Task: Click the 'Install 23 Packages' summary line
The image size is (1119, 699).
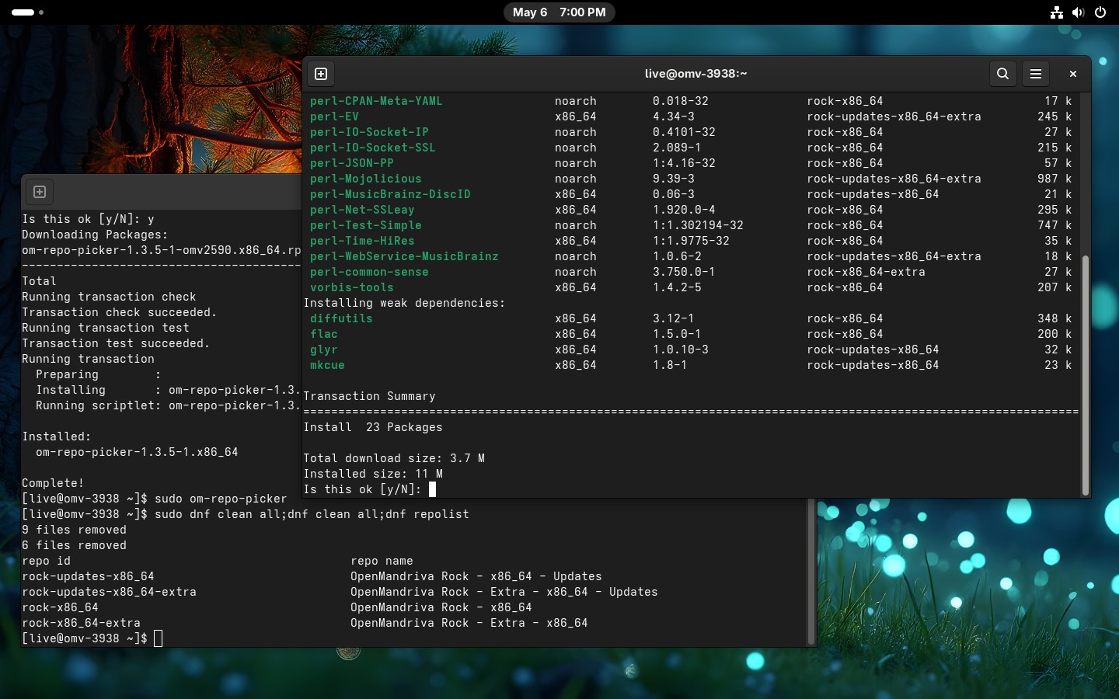Action: 373,427
